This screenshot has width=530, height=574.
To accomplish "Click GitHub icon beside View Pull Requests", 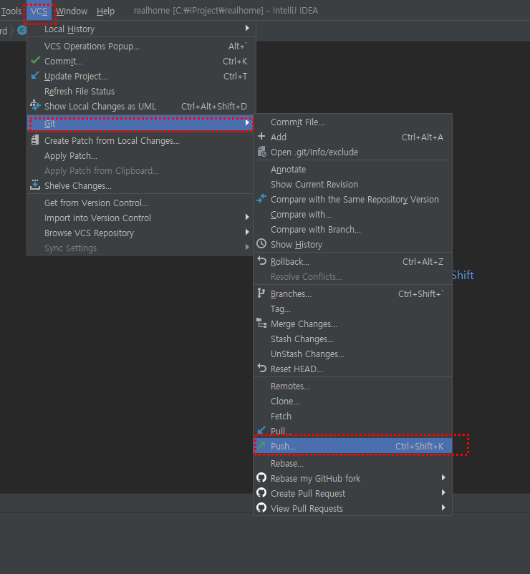I will click(x=261, y=507).
